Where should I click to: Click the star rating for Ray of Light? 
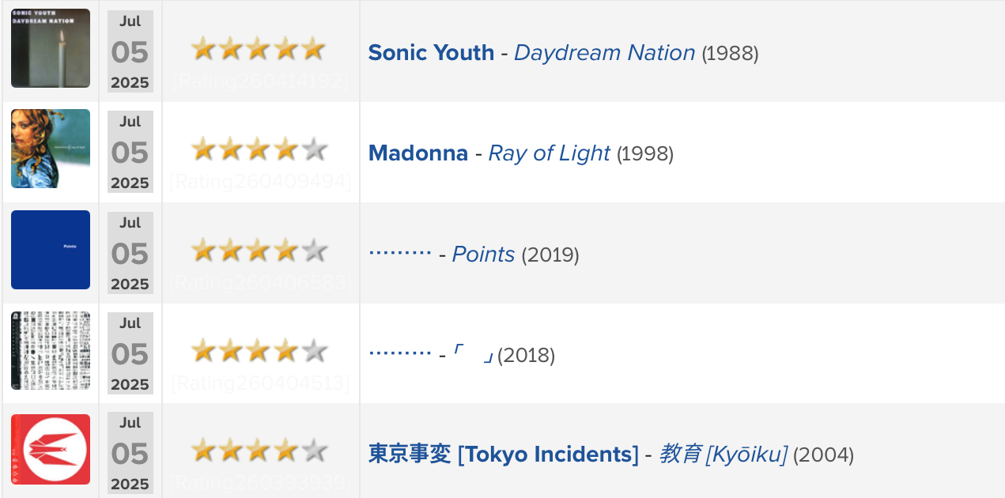tap(259, 149)
